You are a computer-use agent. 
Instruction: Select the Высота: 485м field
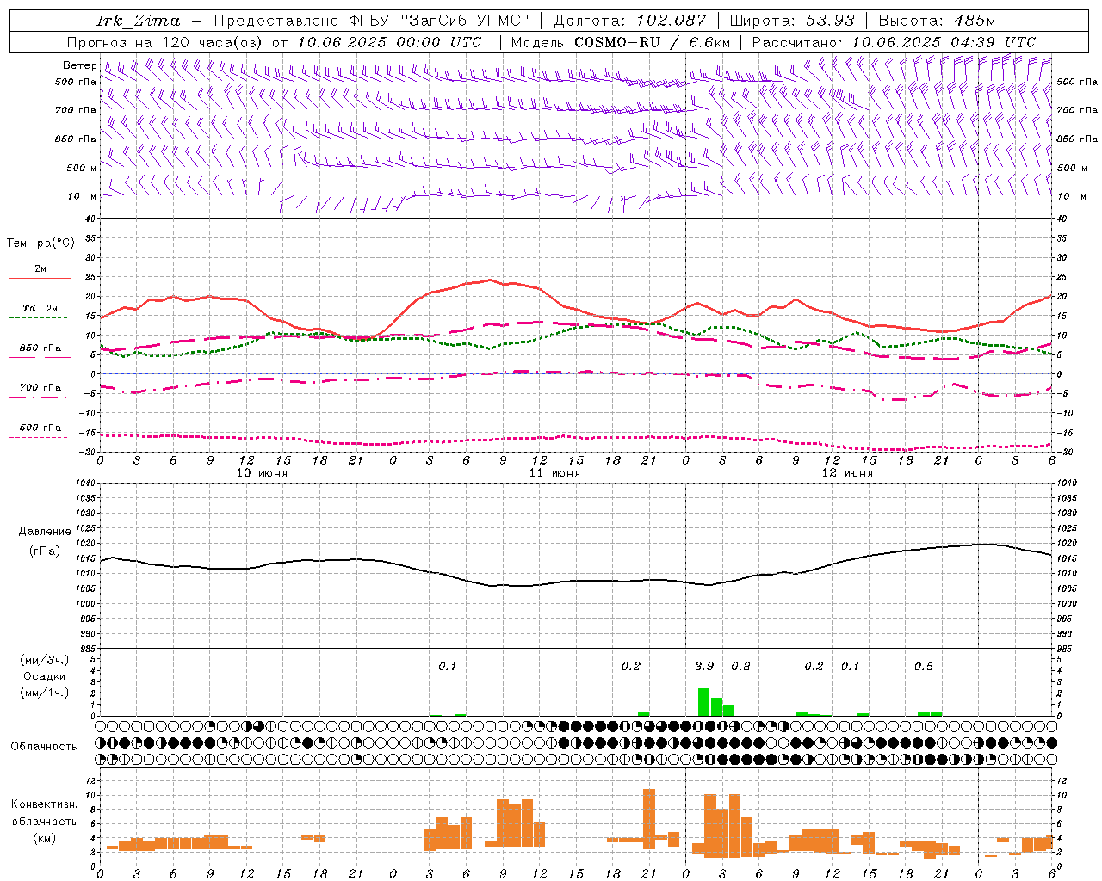coord(937,21)
